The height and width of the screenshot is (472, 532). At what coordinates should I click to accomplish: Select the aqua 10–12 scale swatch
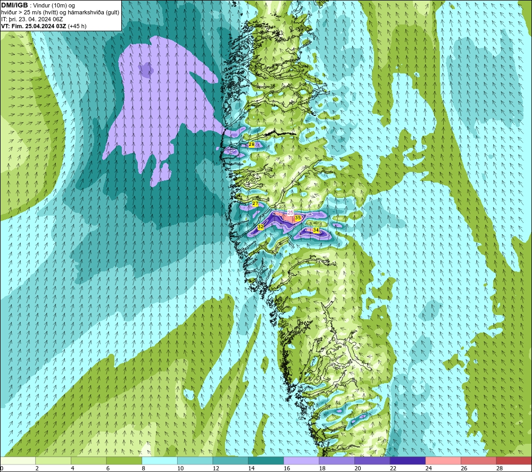[x=195, y=460]
